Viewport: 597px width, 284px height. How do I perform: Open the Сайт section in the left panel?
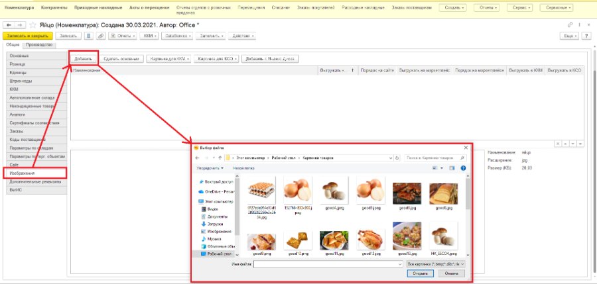(x=36, y=165)
